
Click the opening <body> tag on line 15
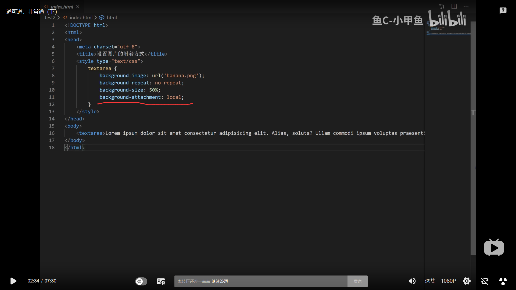tap(73, 126)
